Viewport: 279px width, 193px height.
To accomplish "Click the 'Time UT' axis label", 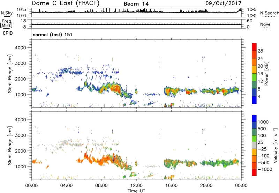I will click(136, 191).
